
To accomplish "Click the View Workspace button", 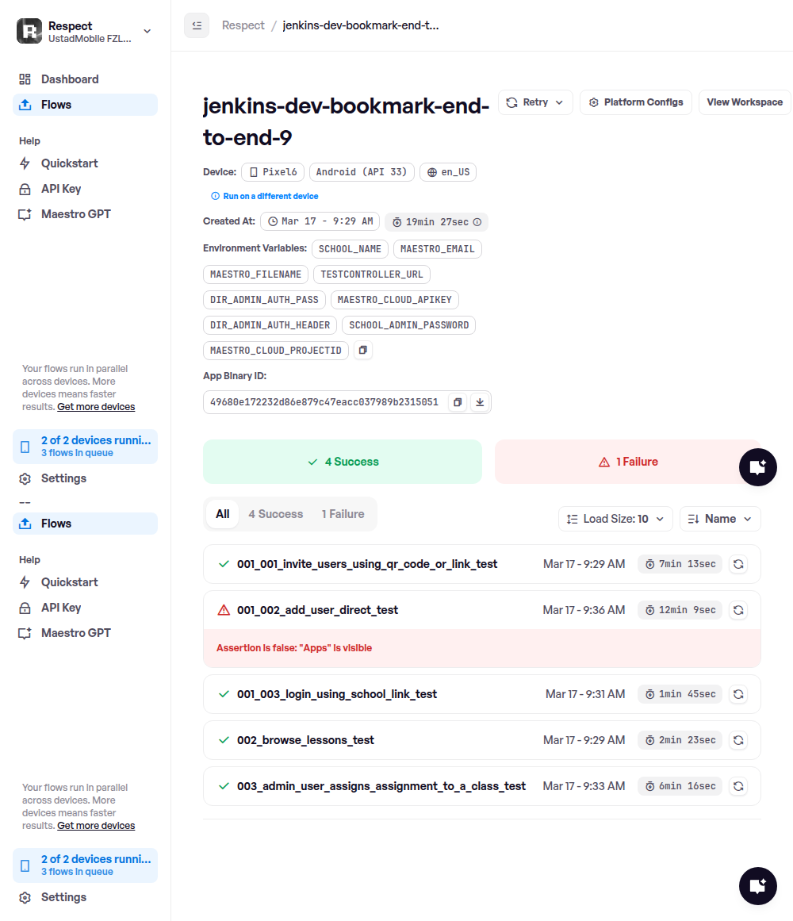I will point(744,102).
